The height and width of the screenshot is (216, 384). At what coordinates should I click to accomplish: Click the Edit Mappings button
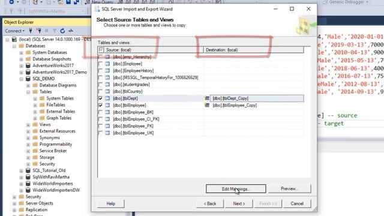(236, 189)
